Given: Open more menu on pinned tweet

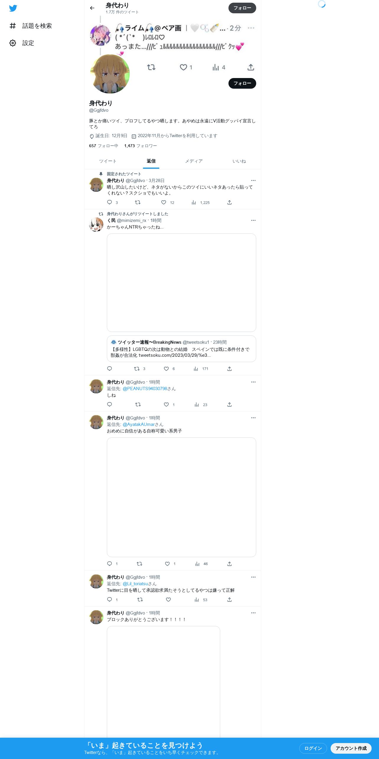Looking at the screenshot, I should (253, 181).
